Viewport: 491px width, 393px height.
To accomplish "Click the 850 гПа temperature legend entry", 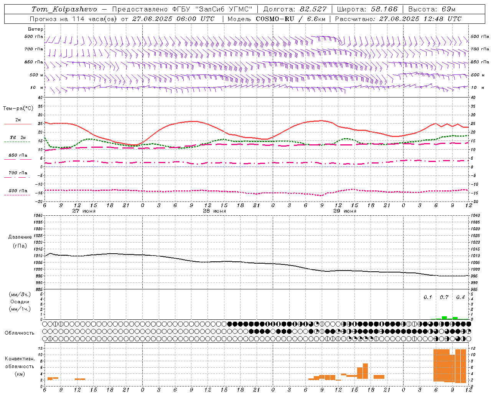I will (18, 155).
